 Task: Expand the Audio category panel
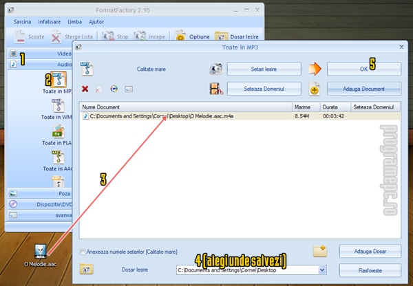[x=39, y=65]
